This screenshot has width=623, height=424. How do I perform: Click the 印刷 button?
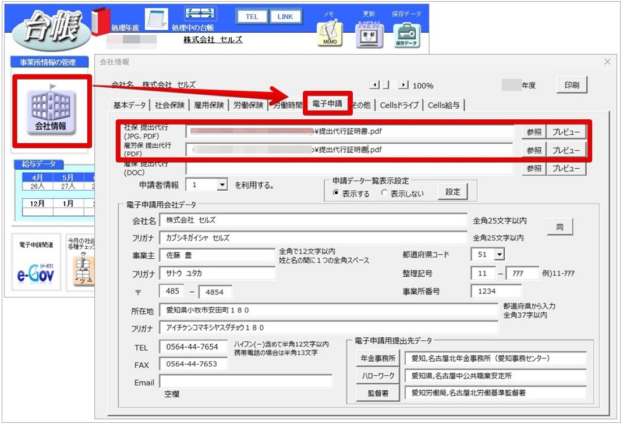(x=572, y=85)
